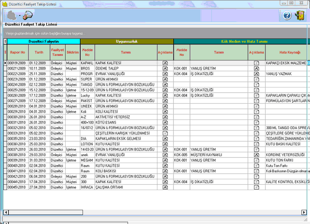Select the 400+100 madde no cell
The image size is (310, 224).
pos(88,122)
